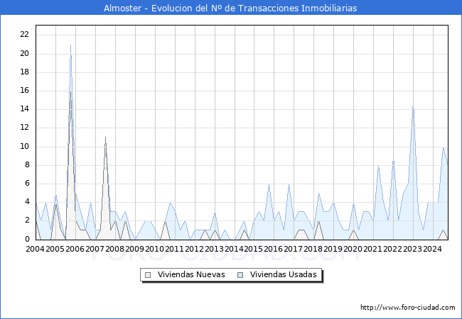
Task: Click the y-axis value 6
Action: tap(28, 184)
